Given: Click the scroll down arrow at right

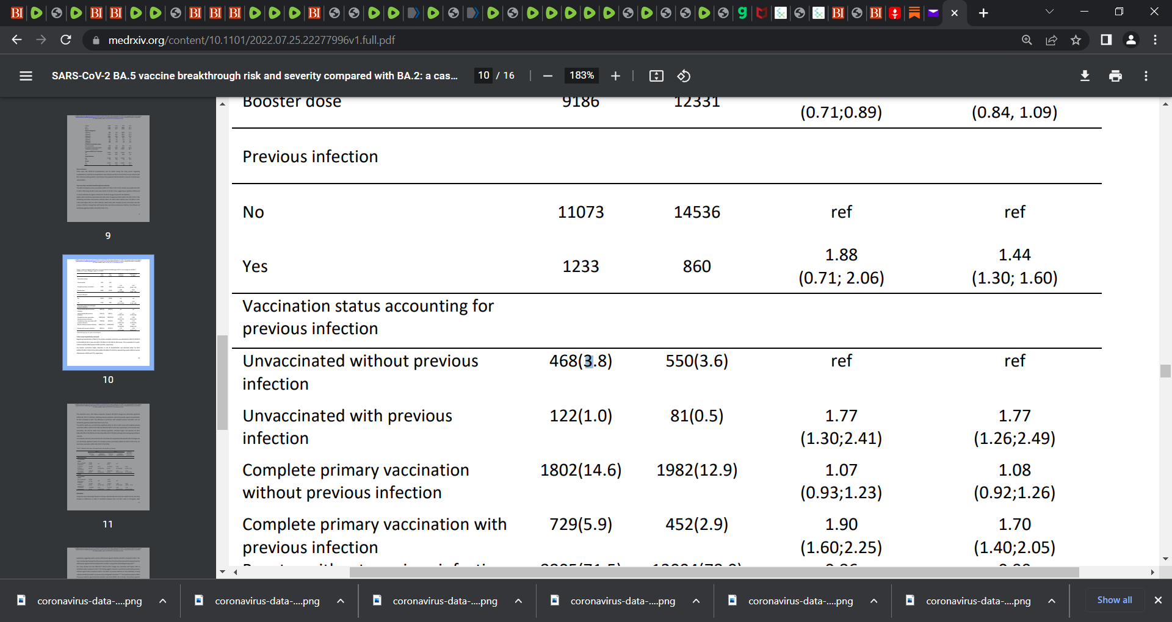Looking at the screenshot, I should point(1165,559).
